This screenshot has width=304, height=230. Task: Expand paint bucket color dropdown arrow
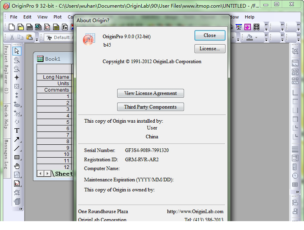pos(256,37)
